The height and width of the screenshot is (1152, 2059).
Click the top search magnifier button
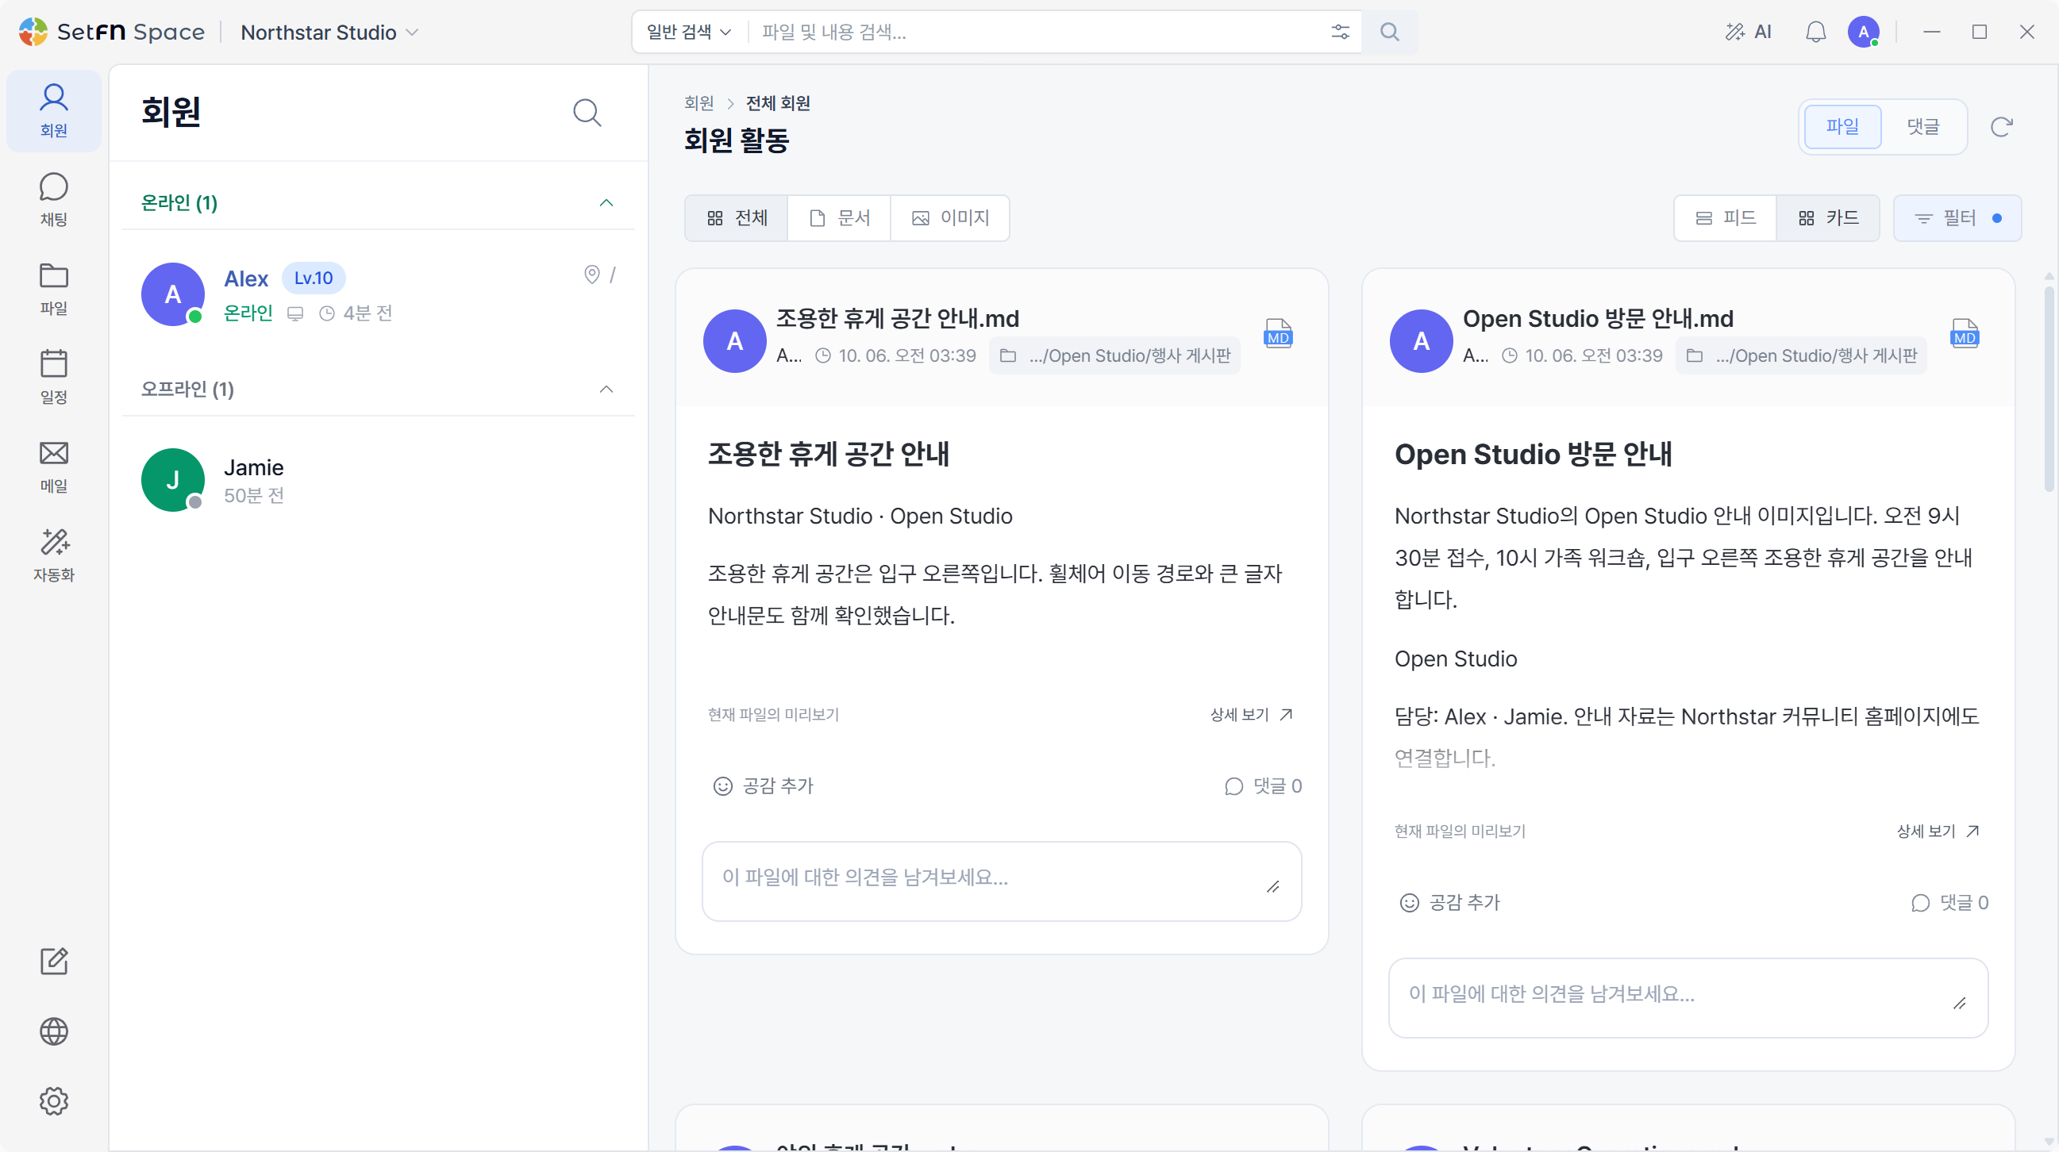pyautogui.click(x=1390, y=32)
